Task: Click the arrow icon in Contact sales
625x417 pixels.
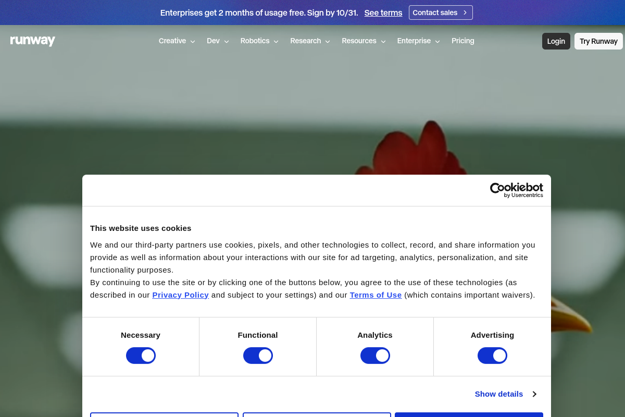Action: (x=465, y=13)
